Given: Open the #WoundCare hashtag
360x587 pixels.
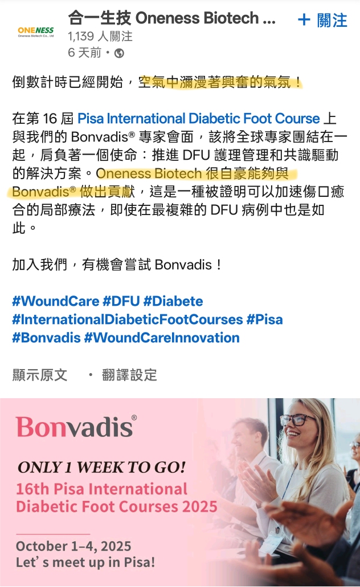Looking at the screenshot, I should pyautogui.click(x=56, y=301).
